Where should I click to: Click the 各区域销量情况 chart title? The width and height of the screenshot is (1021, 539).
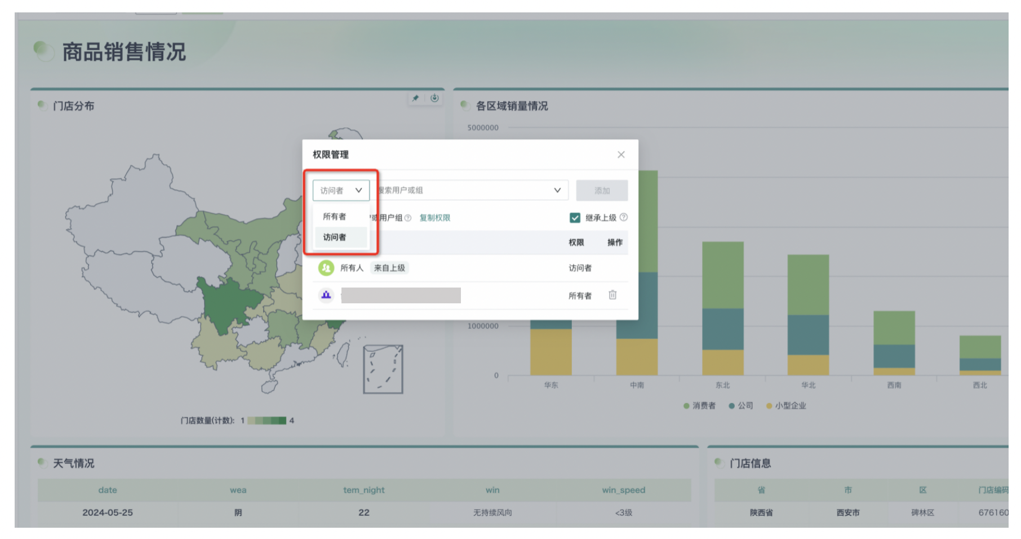coord(512,106)
